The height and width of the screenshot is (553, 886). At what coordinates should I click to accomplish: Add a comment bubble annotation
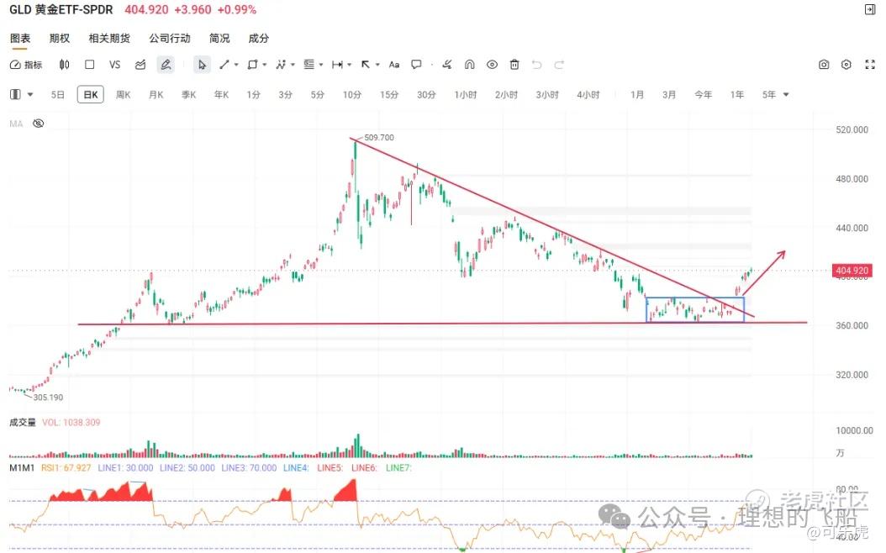[416, 65]
